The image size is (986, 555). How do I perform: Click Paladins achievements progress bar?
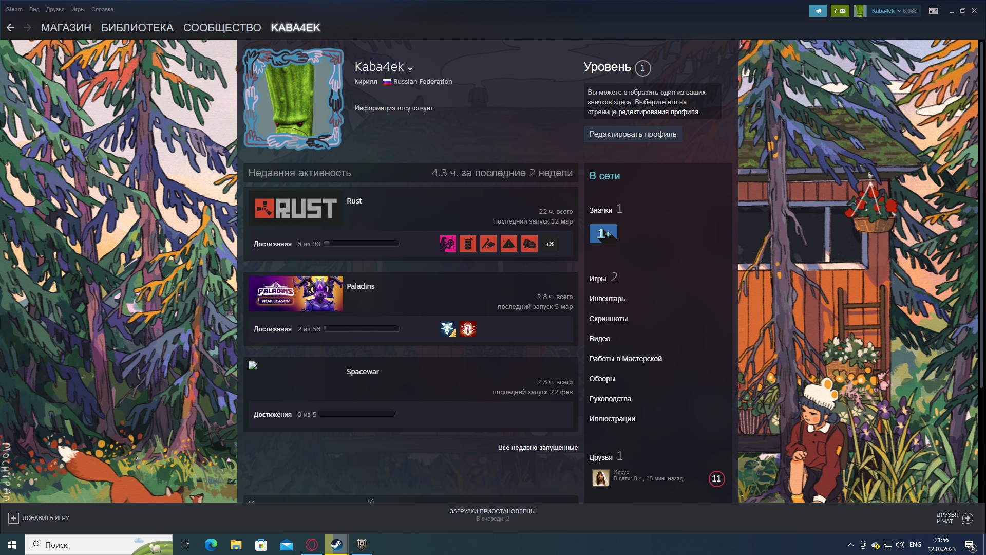(x=361, y=329)
